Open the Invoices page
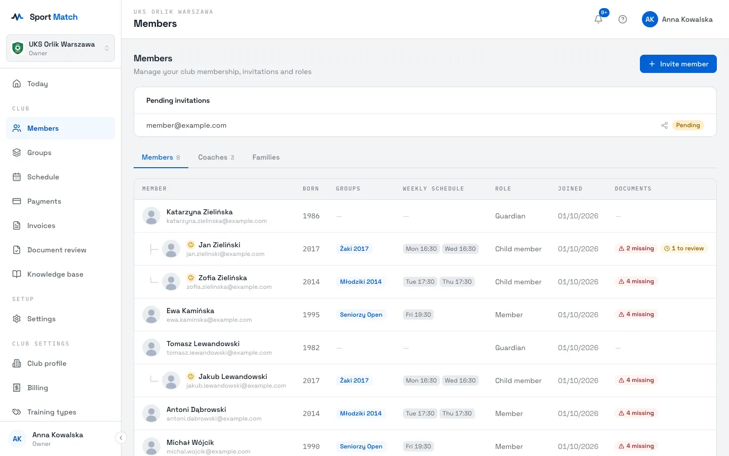The width and height of the screenshot is (729, 456). (x=61, y=225)
